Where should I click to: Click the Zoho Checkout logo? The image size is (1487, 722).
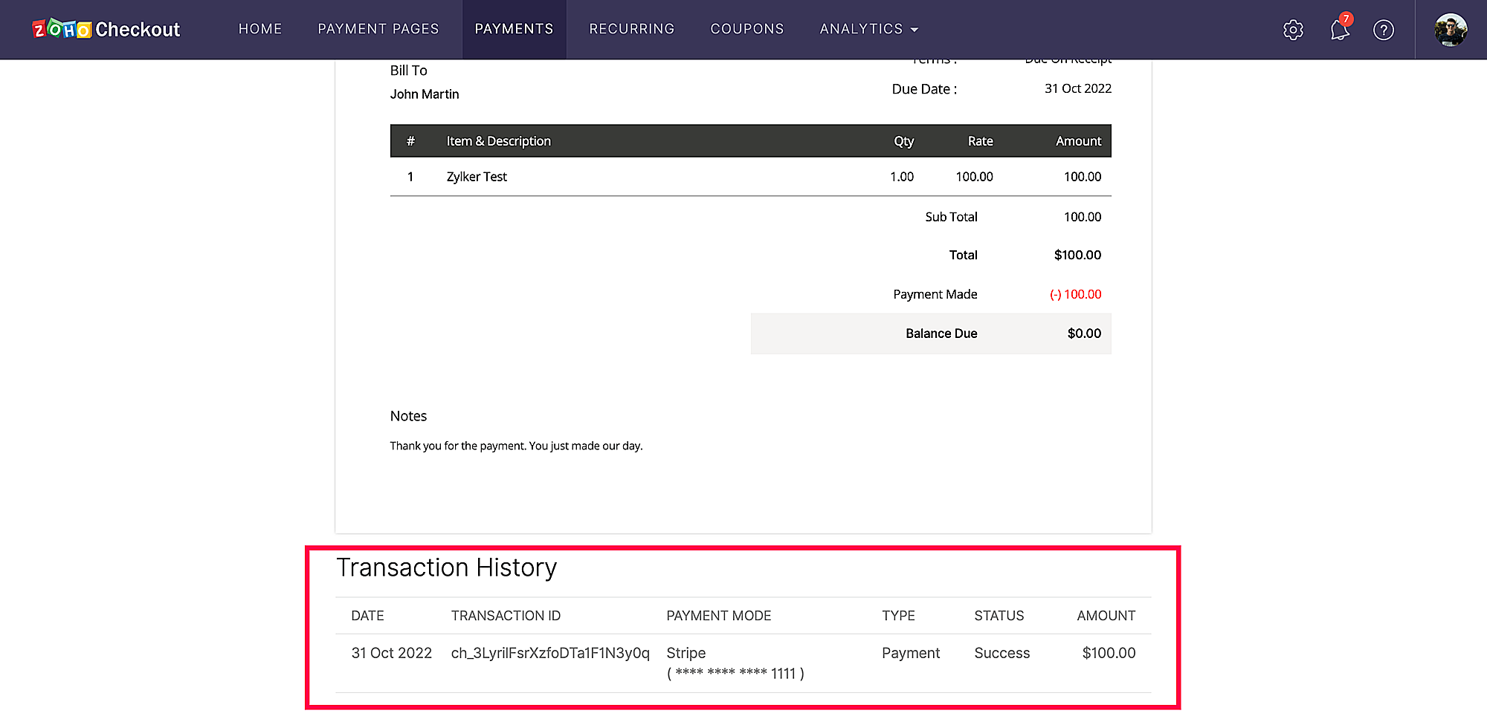106,30
